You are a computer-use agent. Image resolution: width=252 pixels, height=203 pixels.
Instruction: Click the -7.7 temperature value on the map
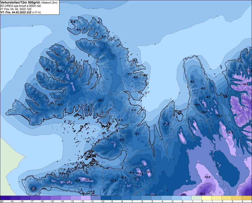coord(130,74)
